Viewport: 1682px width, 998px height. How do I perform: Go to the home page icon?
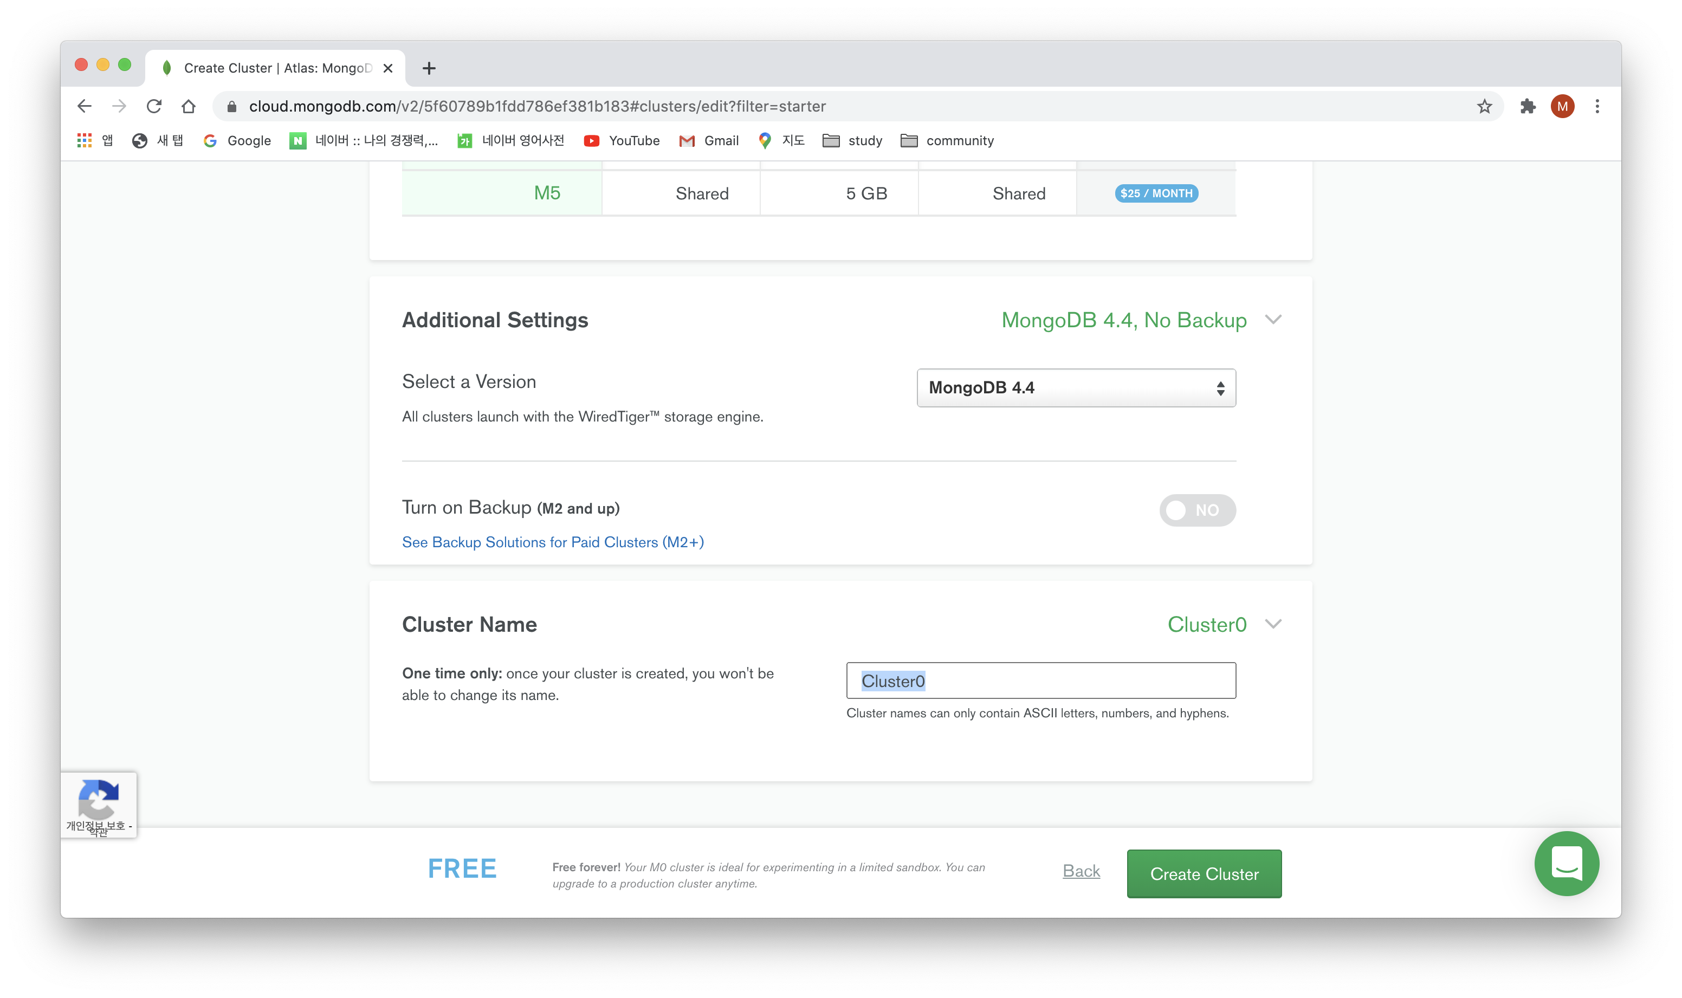pyautogui.click(x=189, y=106)
